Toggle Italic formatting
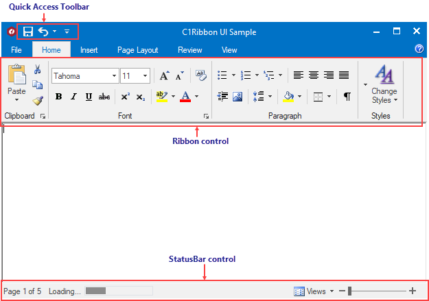Viewport: 429px width, 301px height. coord(74,97)
